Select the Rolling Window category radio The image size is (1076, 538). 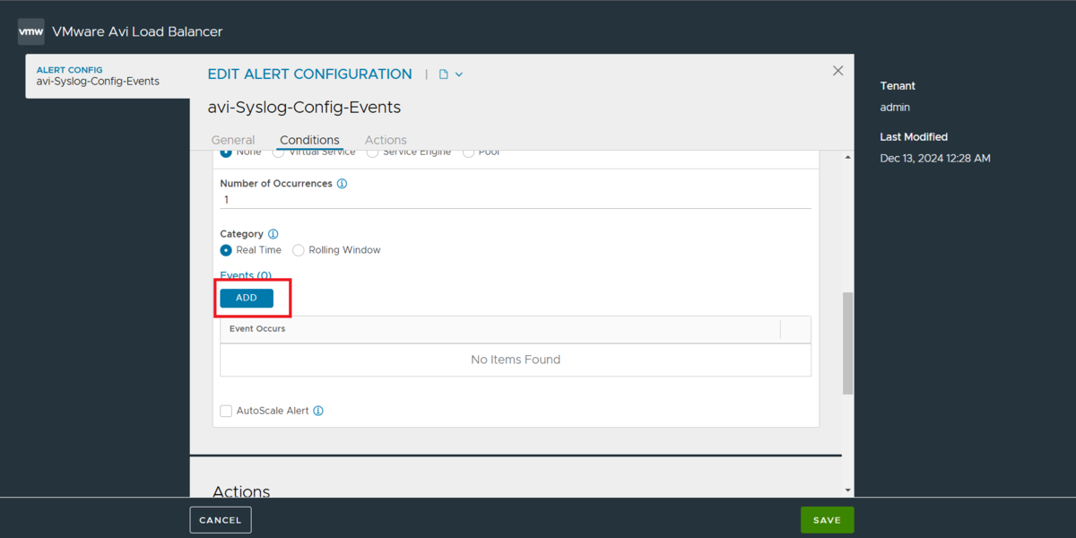(x=299, y=250)
